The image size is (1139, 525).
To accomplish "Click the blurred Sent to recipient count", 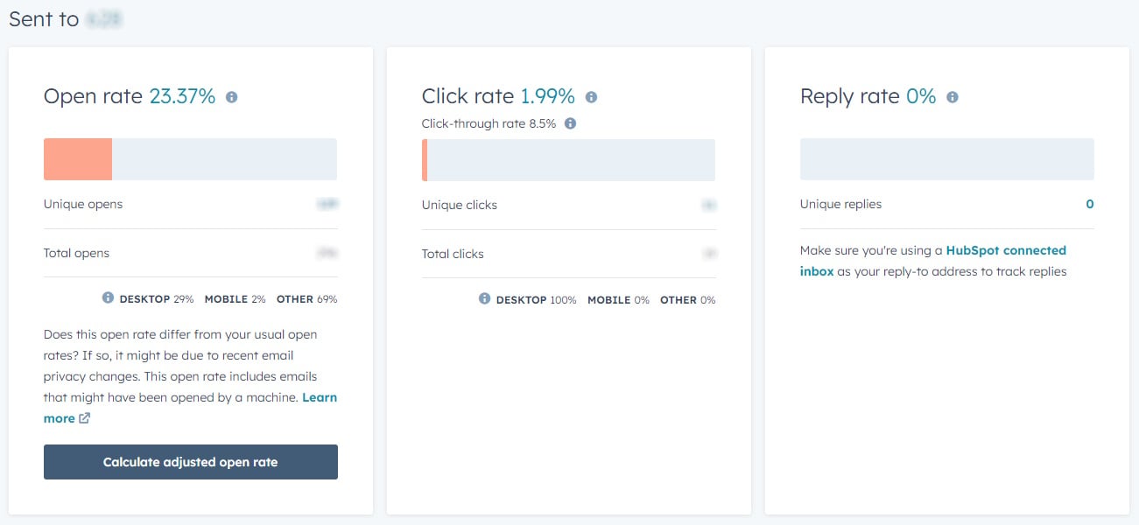I will [103, 19].
